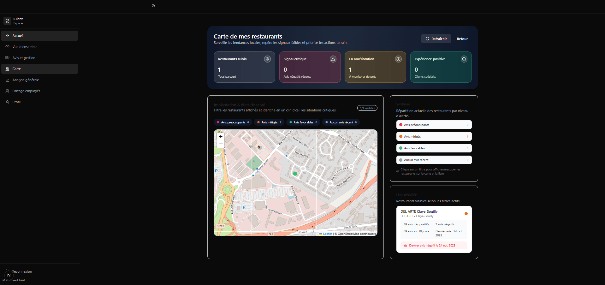Select the Vue d'ensemble gauge icon
The image size is (605, 285).
click(x=7, y=47)
